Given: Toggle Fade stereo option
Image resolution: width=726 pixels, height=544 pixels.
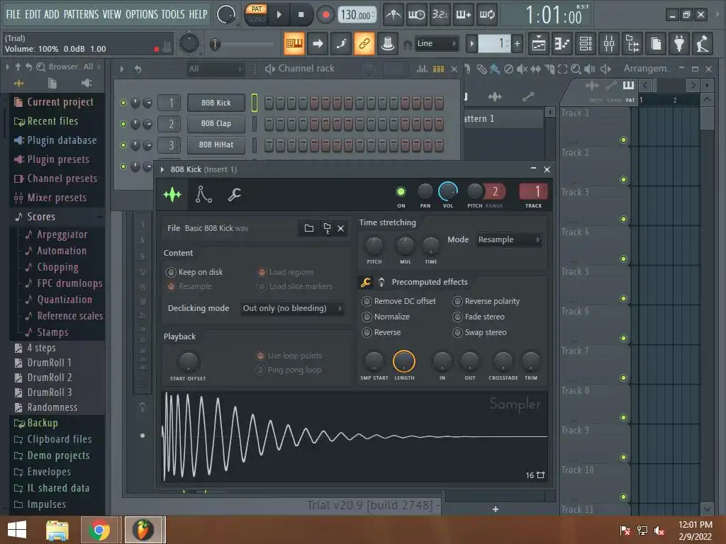Looking at the screenshot, I should click(x=479, y=317).
